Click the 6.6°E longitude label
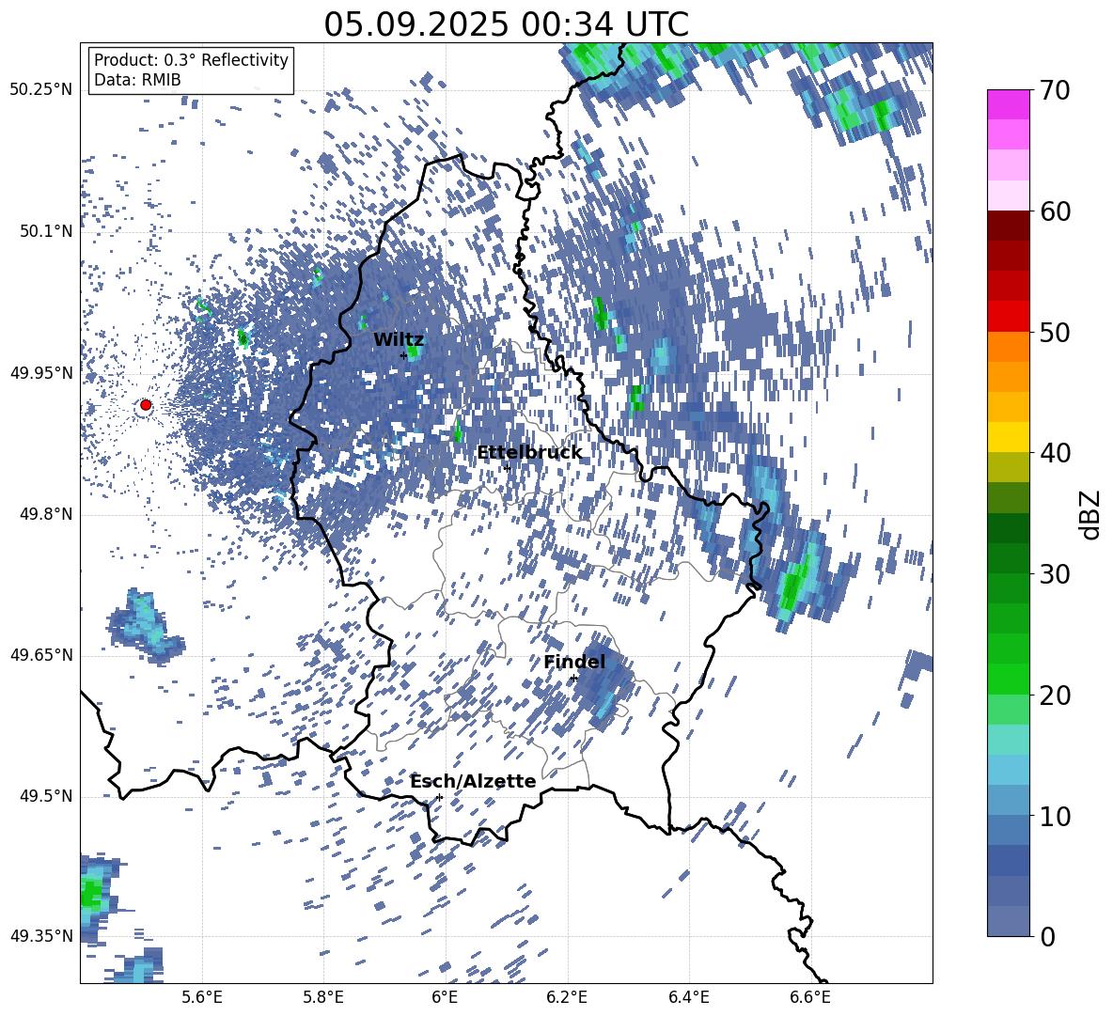 click(810, 997)
